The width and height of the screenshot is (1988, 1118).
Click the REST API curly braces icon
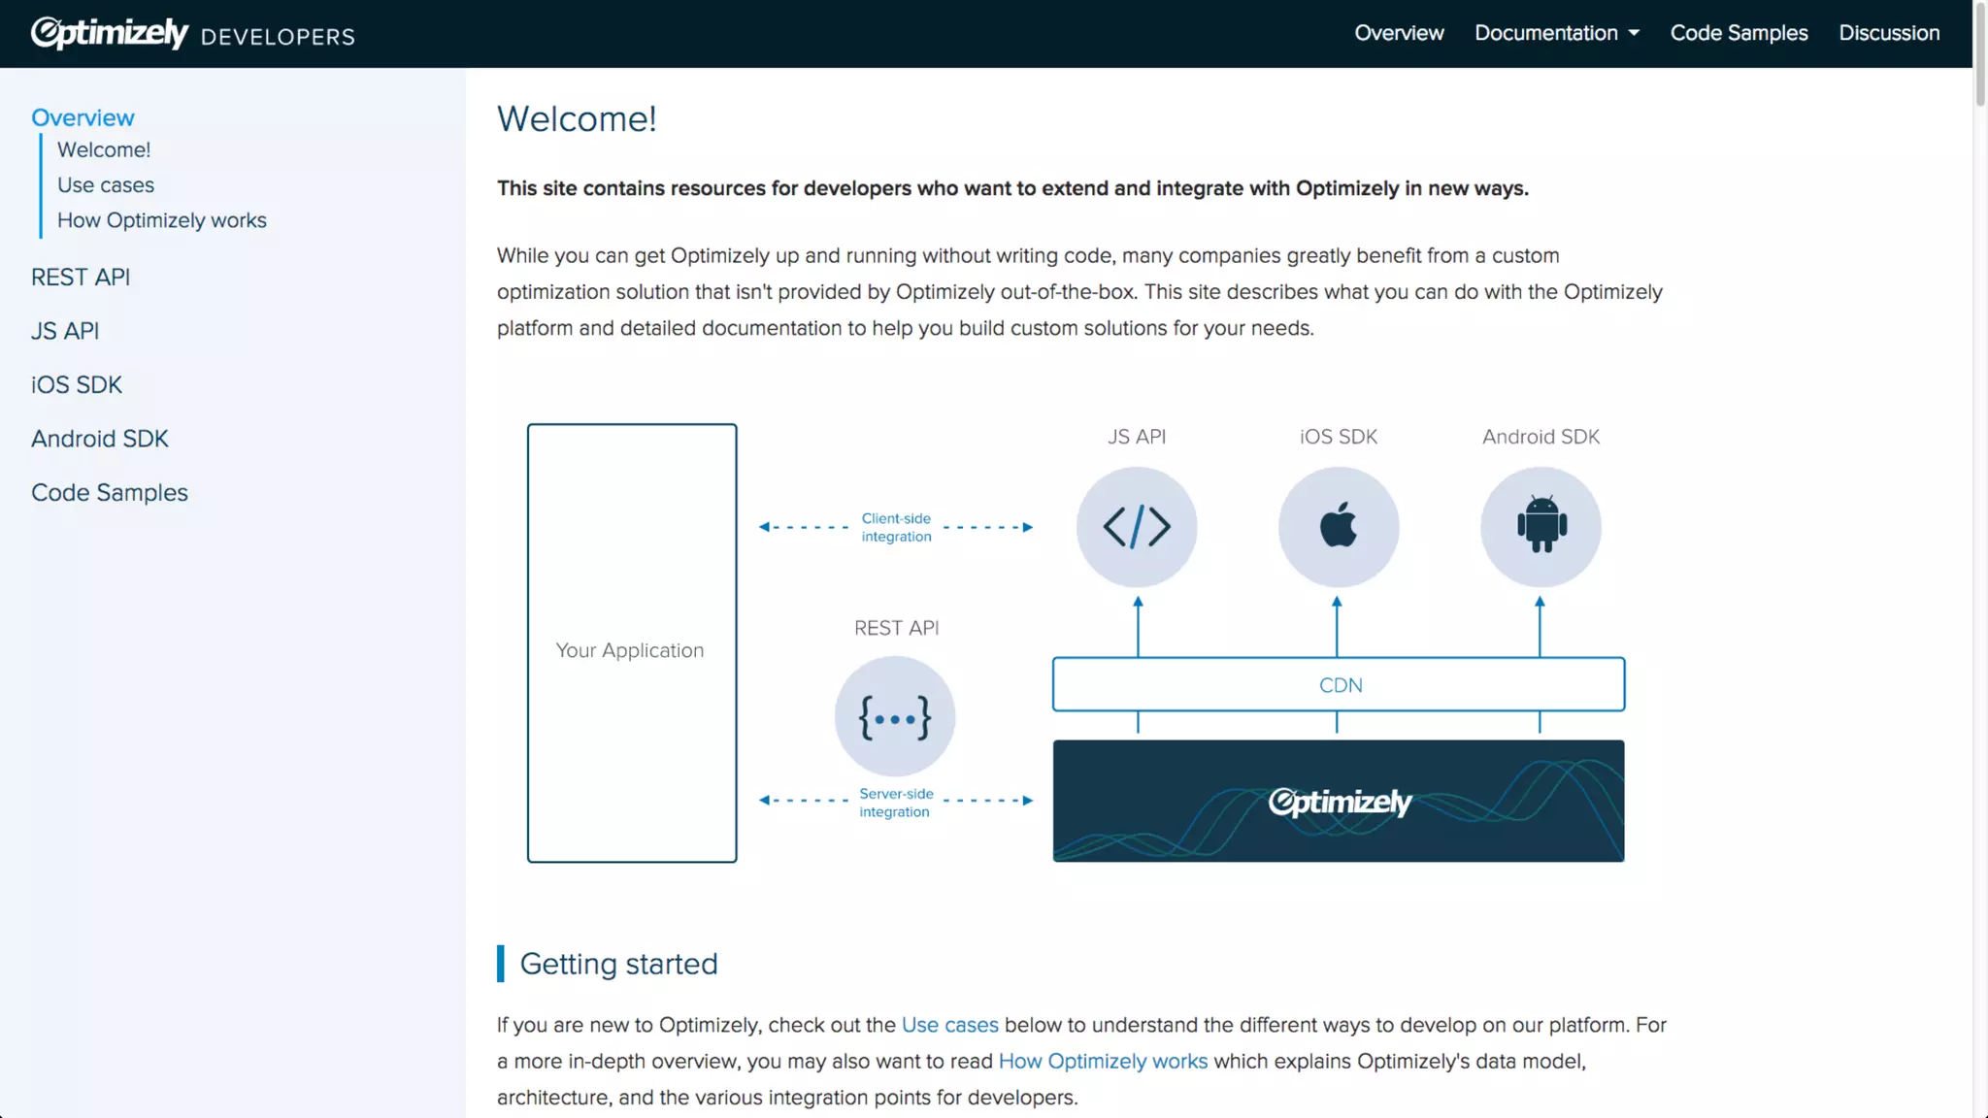point(895,717)
